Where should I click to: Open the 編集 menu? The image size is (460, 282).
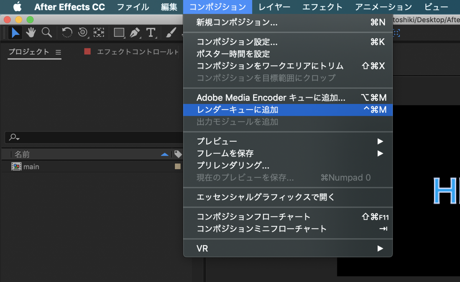click(x=169, y=7)
